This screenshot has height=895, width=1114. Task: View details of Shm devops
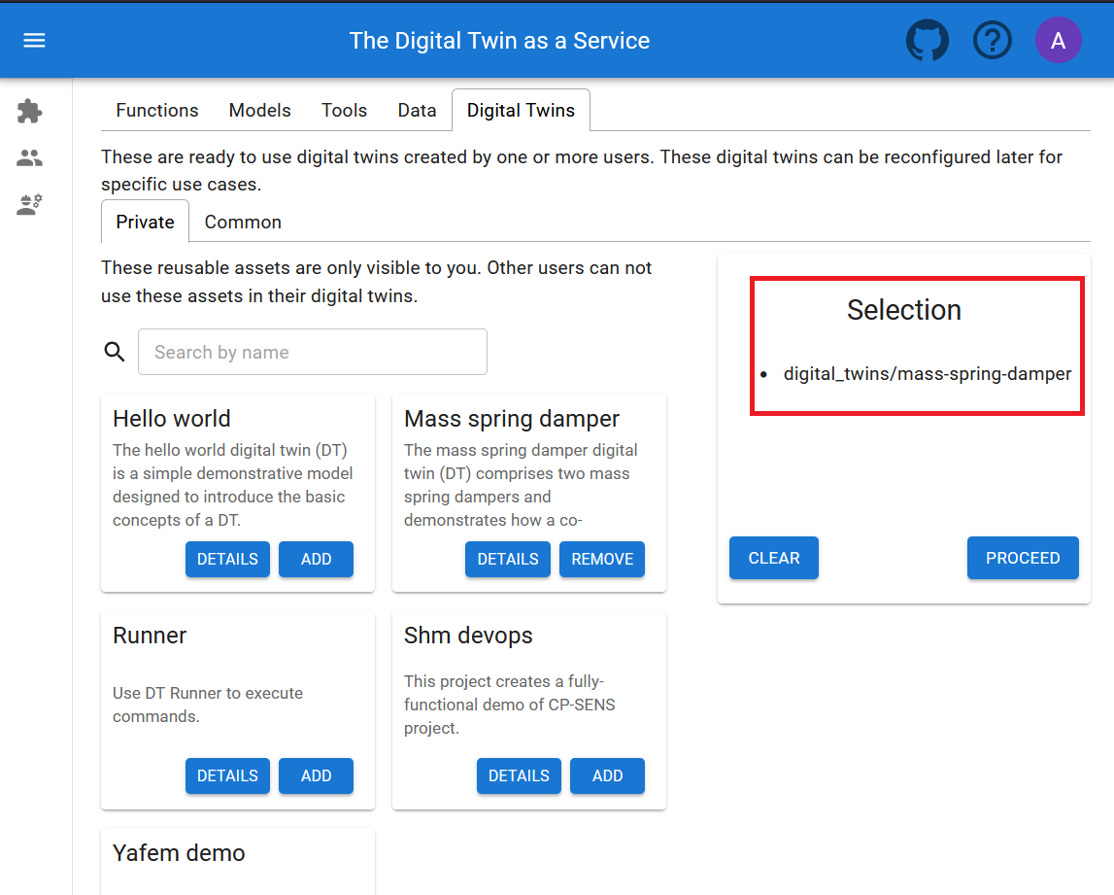pos(519,775)
